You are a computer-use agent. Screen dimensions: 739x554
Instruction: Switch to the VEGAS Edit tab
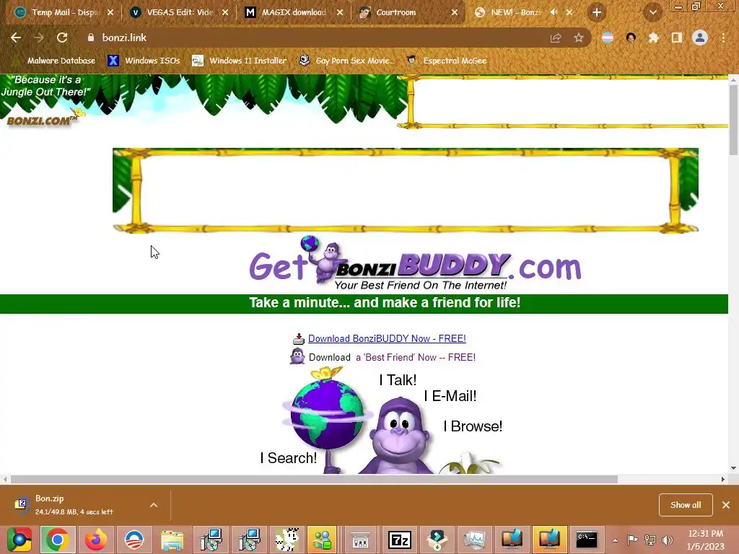180,12
